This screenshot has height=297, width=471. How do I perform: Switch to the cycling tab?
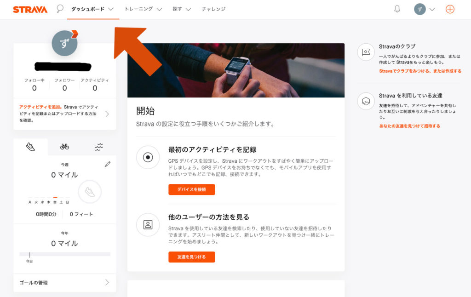click(x=64, y=147)
